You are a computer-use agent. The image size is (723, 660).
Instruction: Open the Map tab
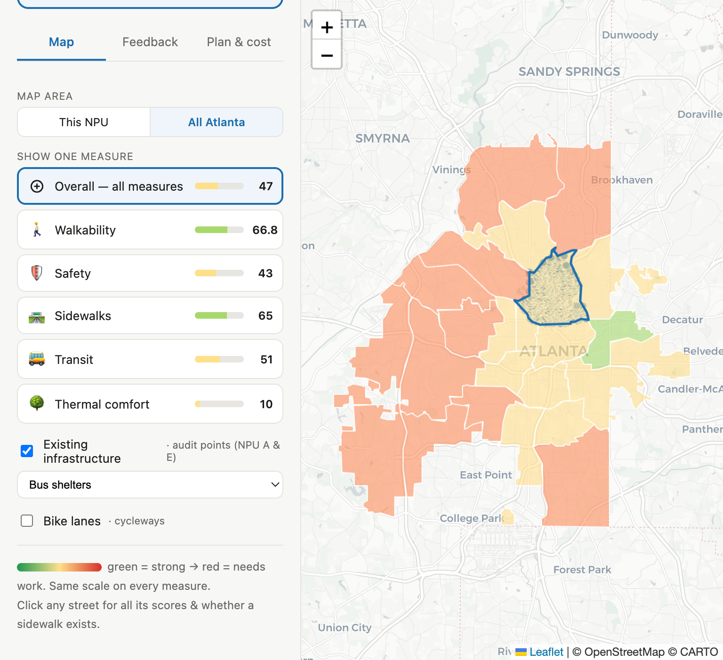pyautogui.click(x=61, y=42)
